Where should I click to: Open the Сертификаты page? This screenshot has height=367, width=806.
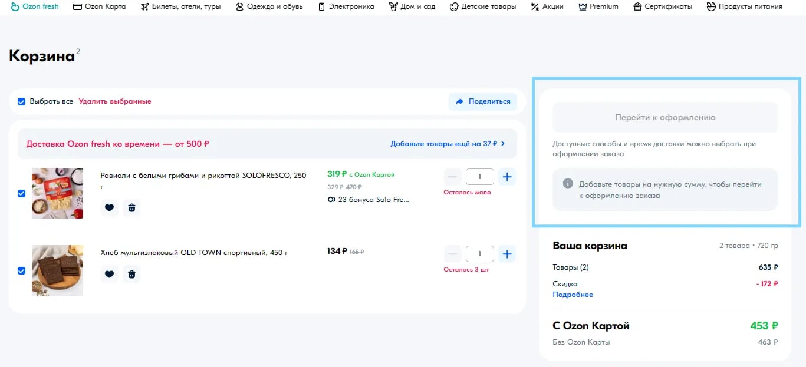(x=663, y=6)
